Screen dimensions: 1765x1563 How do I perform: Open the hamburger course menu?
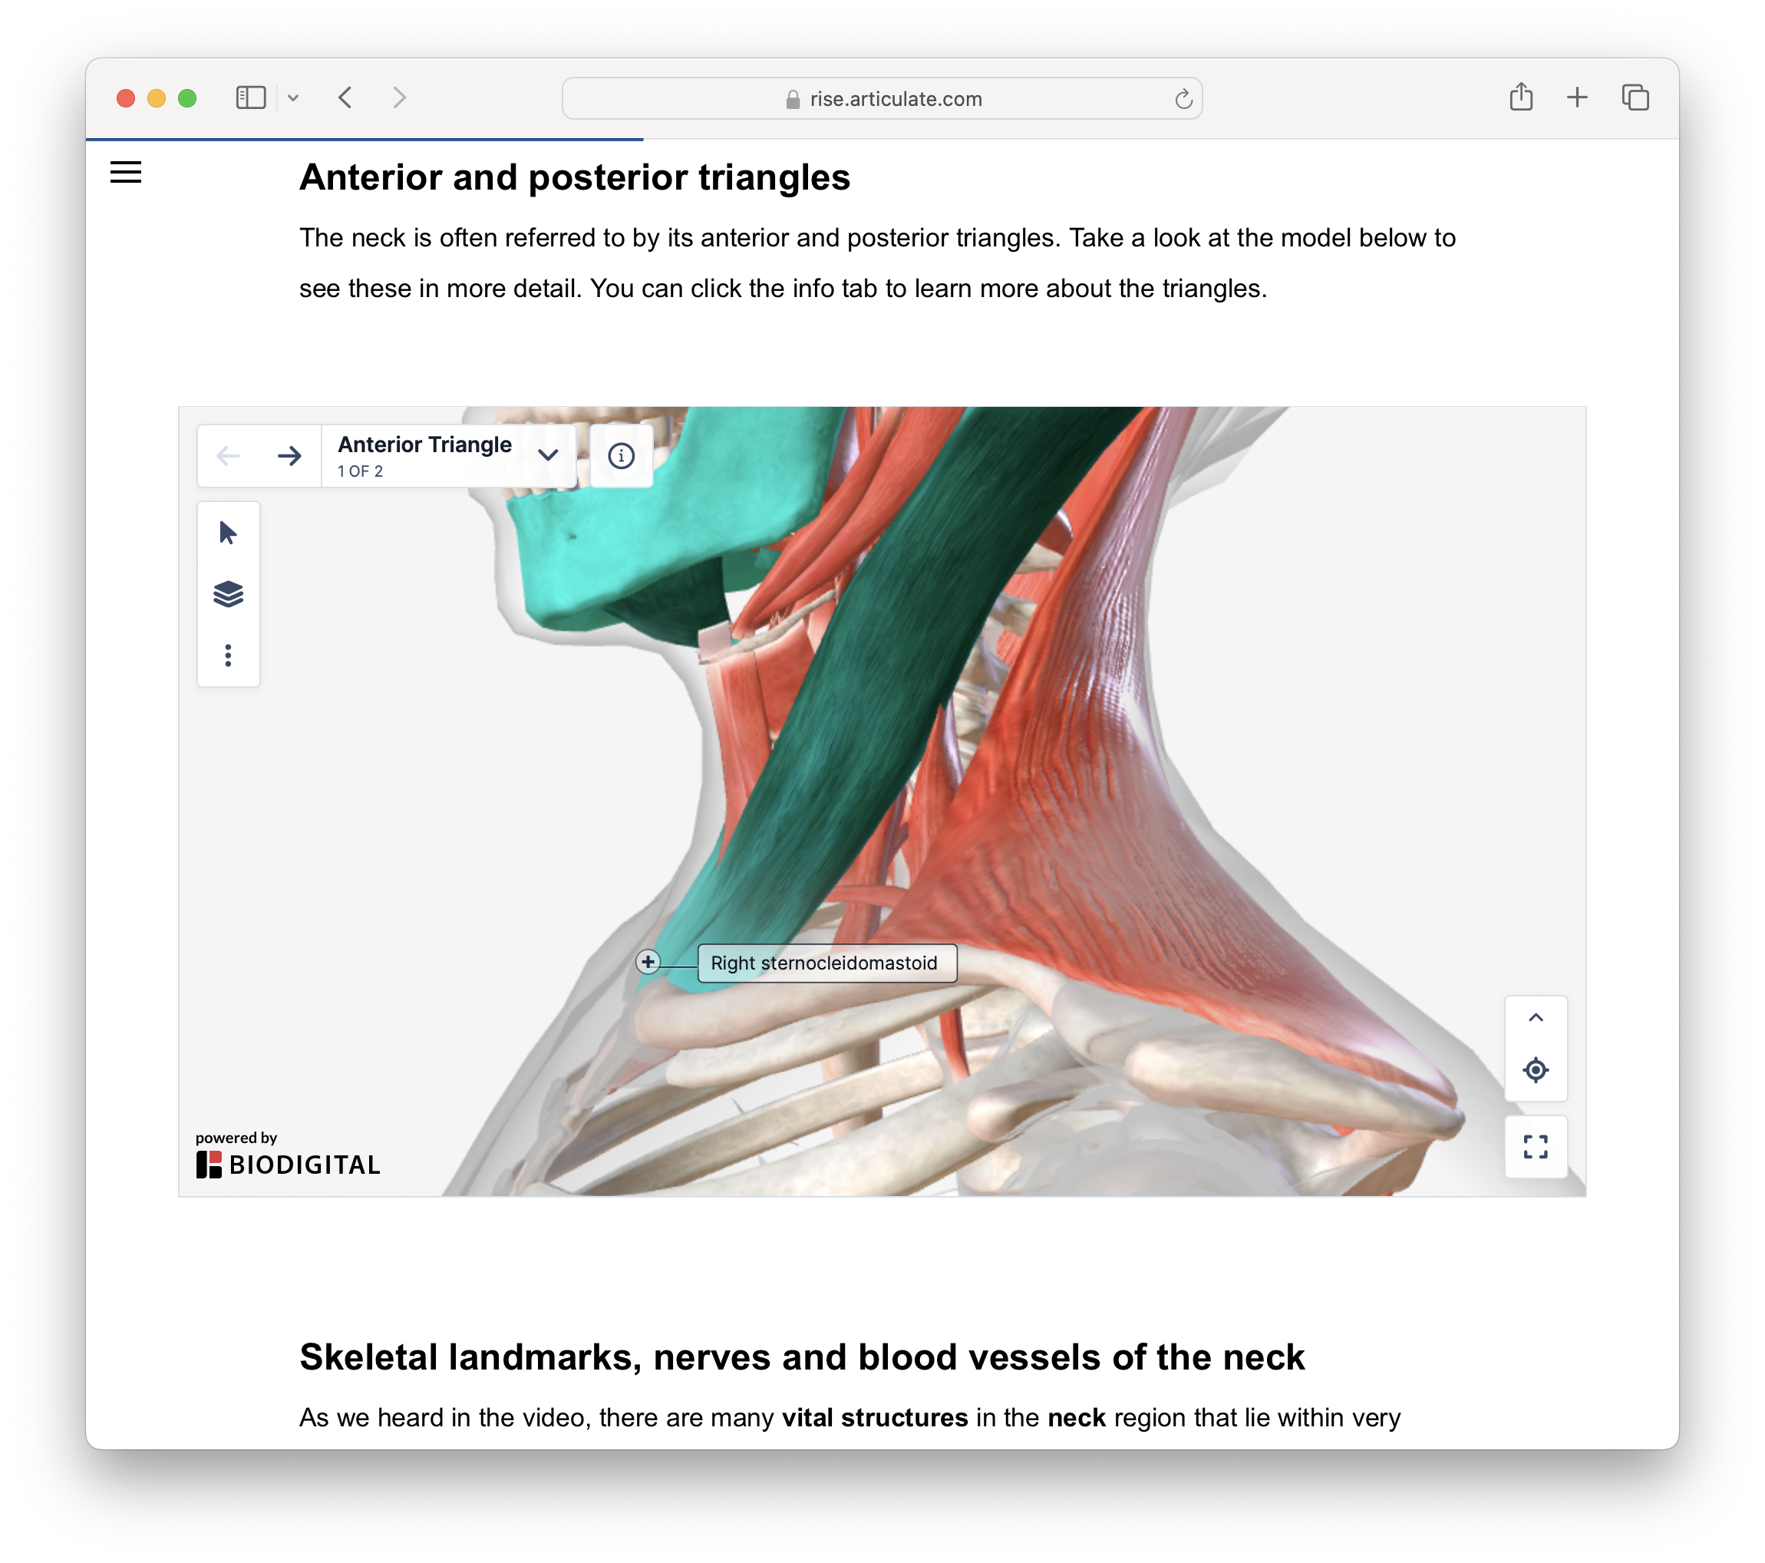126,173
